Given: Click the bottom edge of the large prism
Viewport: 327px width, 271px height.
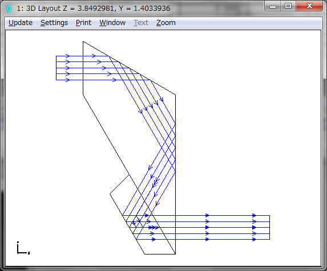Looking at the screenshot, I should point(160,254).
